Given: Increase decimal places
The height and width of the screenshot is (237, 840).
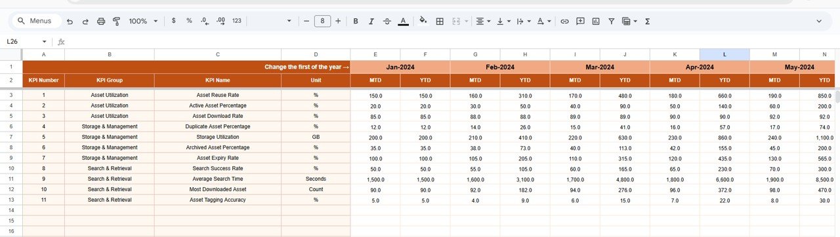Looking at the screenshot, I should click(220, 21).
